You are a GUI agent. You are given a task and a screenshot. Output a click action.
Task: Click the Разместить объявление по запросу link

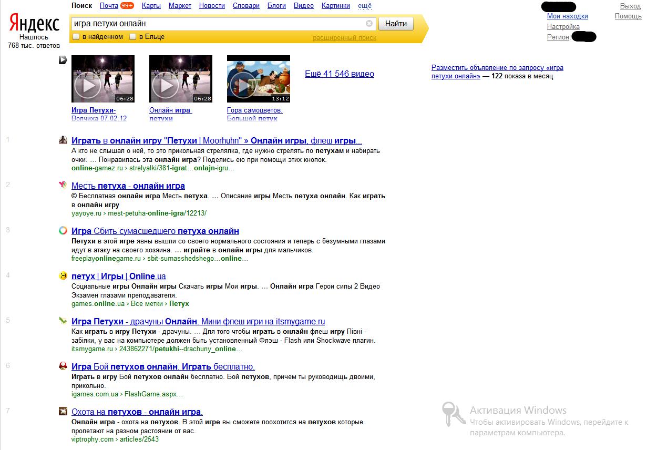point(497,71)
